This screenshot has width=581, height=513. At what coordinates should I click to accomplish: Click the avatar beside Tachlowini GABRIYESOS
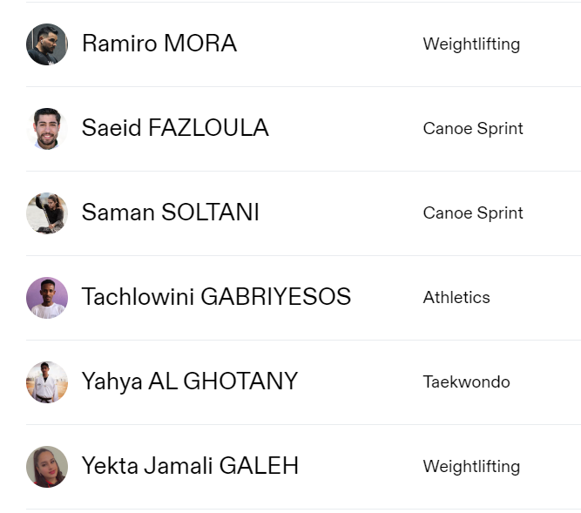pyautogui.click(x=47, y=298)
